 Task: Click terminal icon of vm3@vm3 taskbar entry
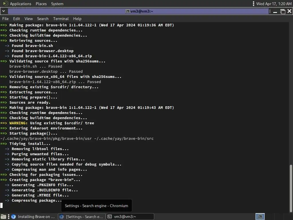click(110, 217)
